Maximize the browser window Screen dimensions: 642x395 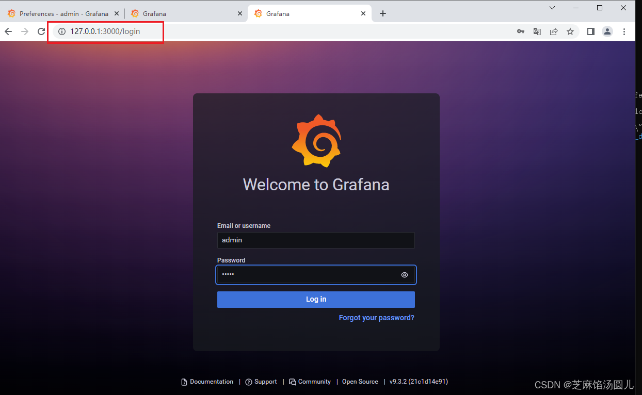[600, 8]
